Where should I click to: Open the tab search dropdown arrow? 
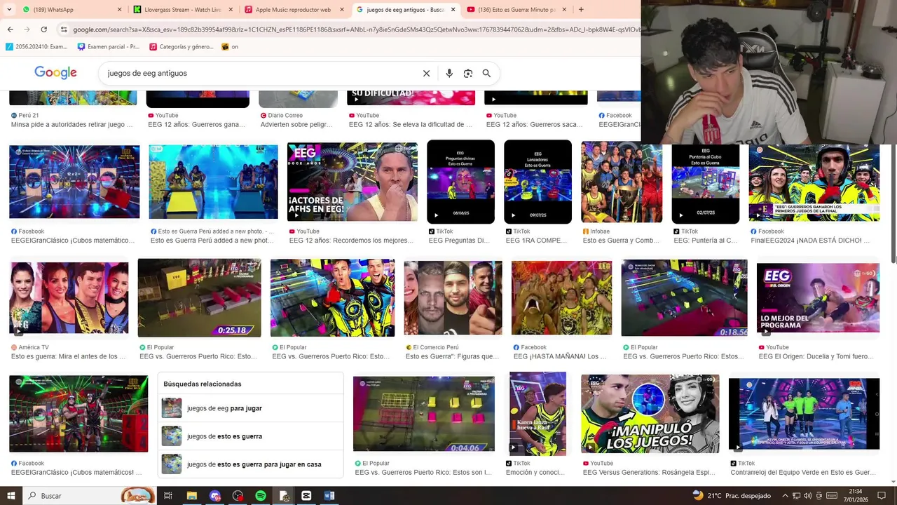[8, 10]
